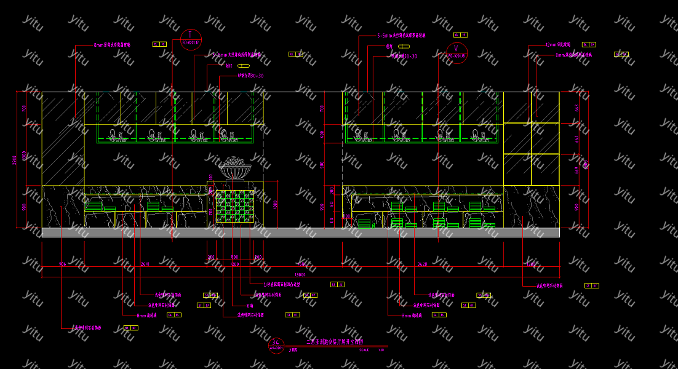Select the yellow tag box beside the 12mm label
The width and height of the screenshot is (678, 369).
coord(589,45)
